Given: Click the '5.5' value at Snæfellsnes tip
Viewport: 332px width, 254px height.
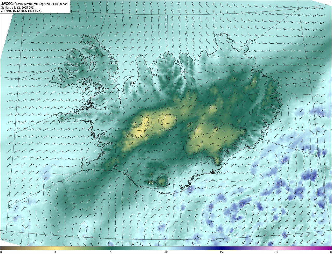Looking at the screenshot, I should pyautogui.click(x=62, y=119).
